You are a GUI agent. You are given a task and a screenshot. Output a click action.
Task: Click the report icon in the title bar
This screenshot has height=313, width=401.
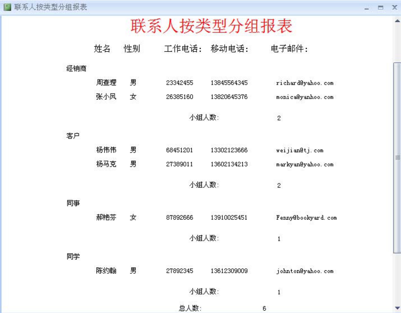(7, 7)
